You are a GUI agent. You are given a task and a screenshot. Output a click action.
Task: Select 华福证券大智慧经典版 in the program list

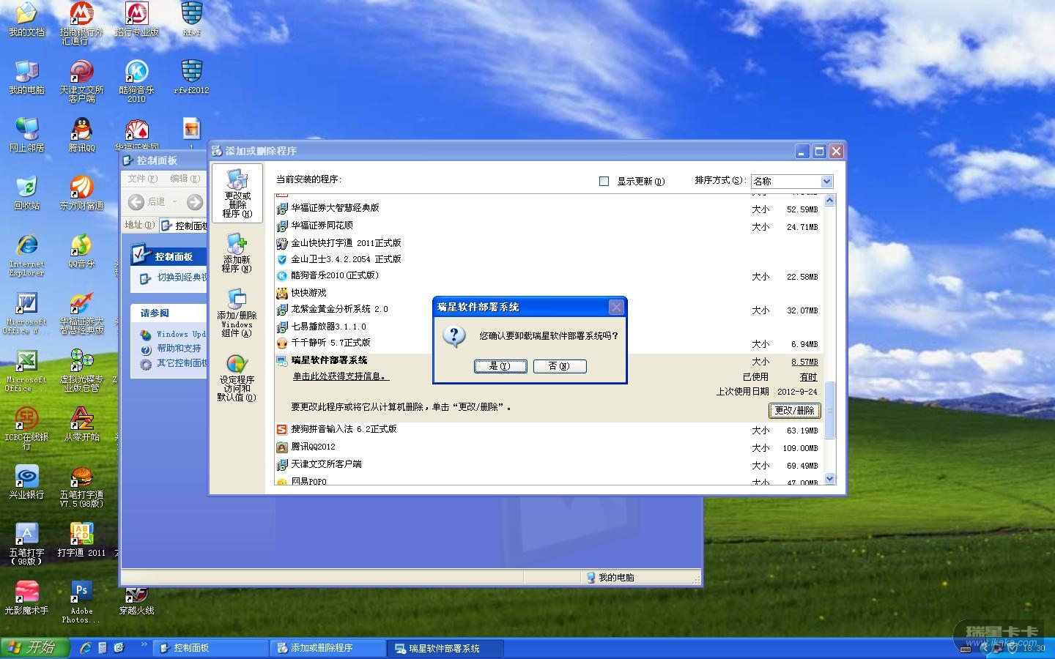(x=548, y=208)
